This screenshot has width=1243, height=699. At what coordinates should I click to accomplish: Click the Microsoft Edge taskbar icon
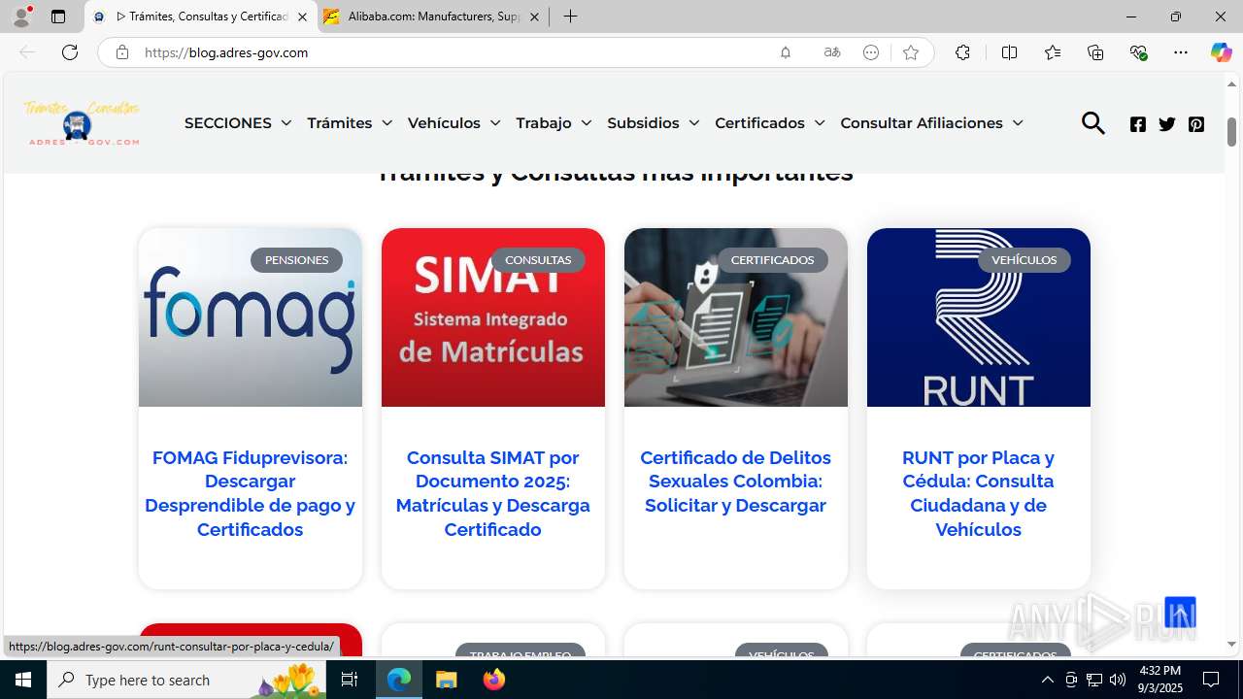click(x=399, y=680)
